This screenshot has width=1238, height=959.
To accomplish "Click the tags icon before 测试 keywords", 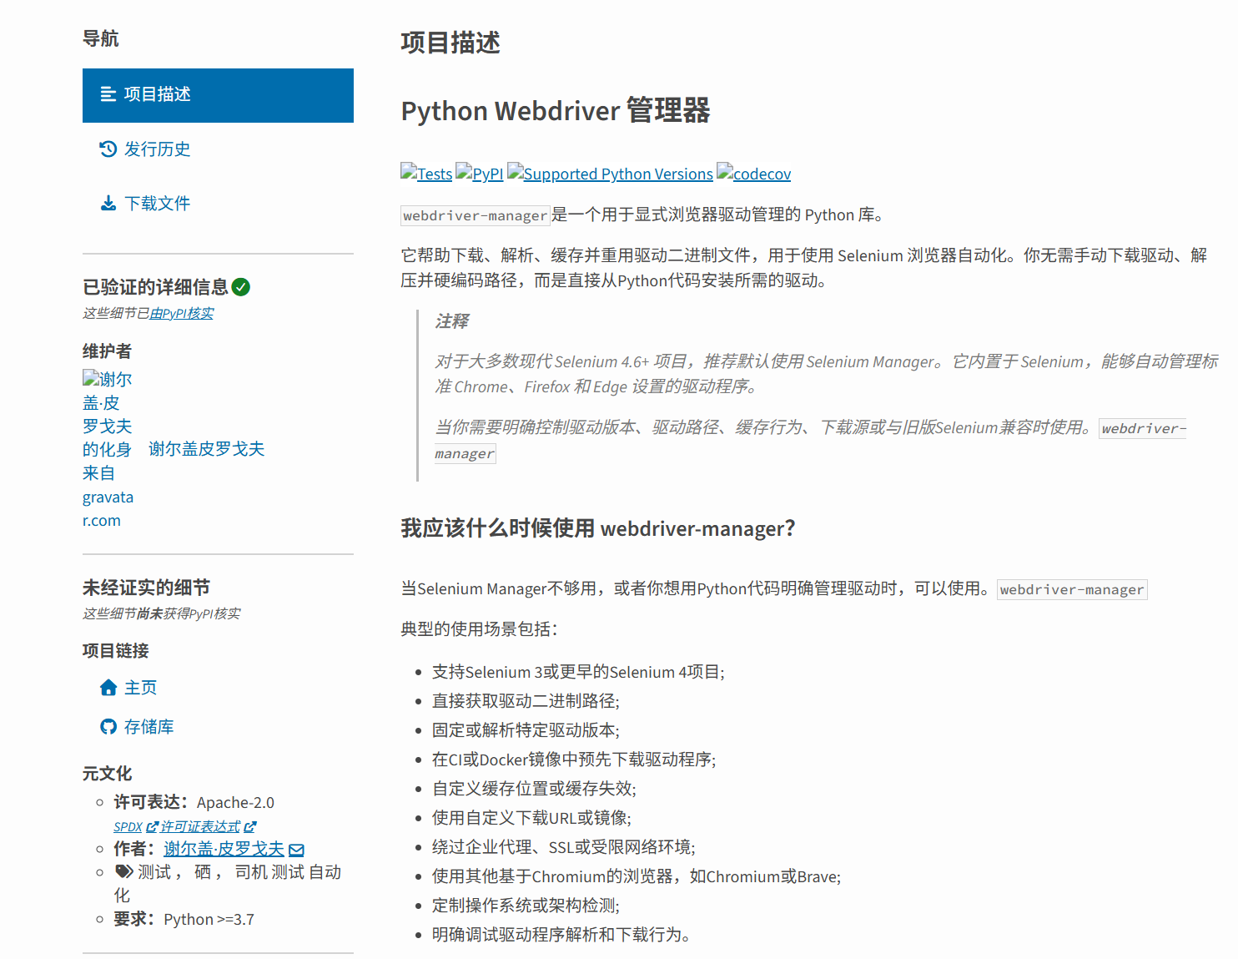I will click(123, 871).
